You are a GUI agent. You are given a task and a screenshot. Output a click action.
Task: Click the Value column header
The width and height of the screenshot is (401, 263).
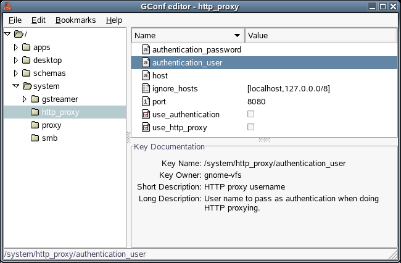point(321,35)
